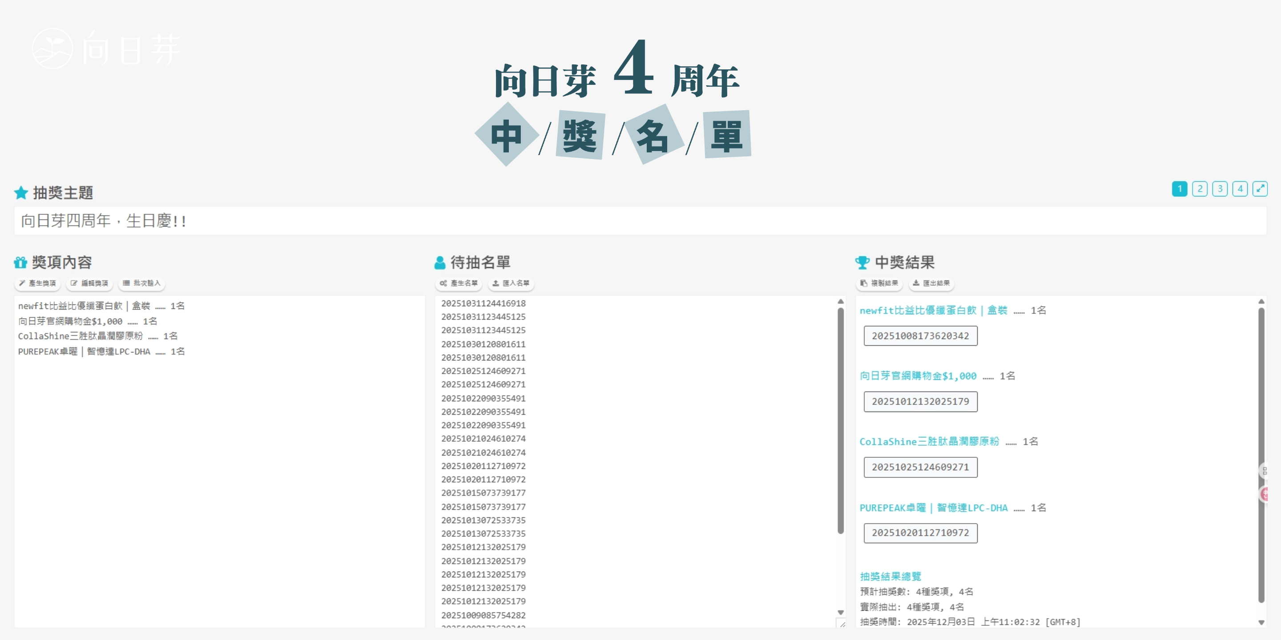
Task: Click 複製結果 copy results button
Action: (879, 283)
